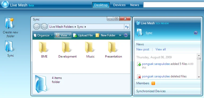Click the news feed scrollbar thumb
Image resolution: width=204 pixels, height=98 pixels.
point(199,59)
